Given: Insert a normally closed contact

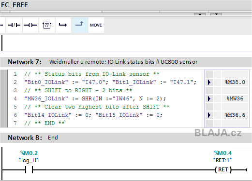Looking at the screenshot, I should coord(14,25).
